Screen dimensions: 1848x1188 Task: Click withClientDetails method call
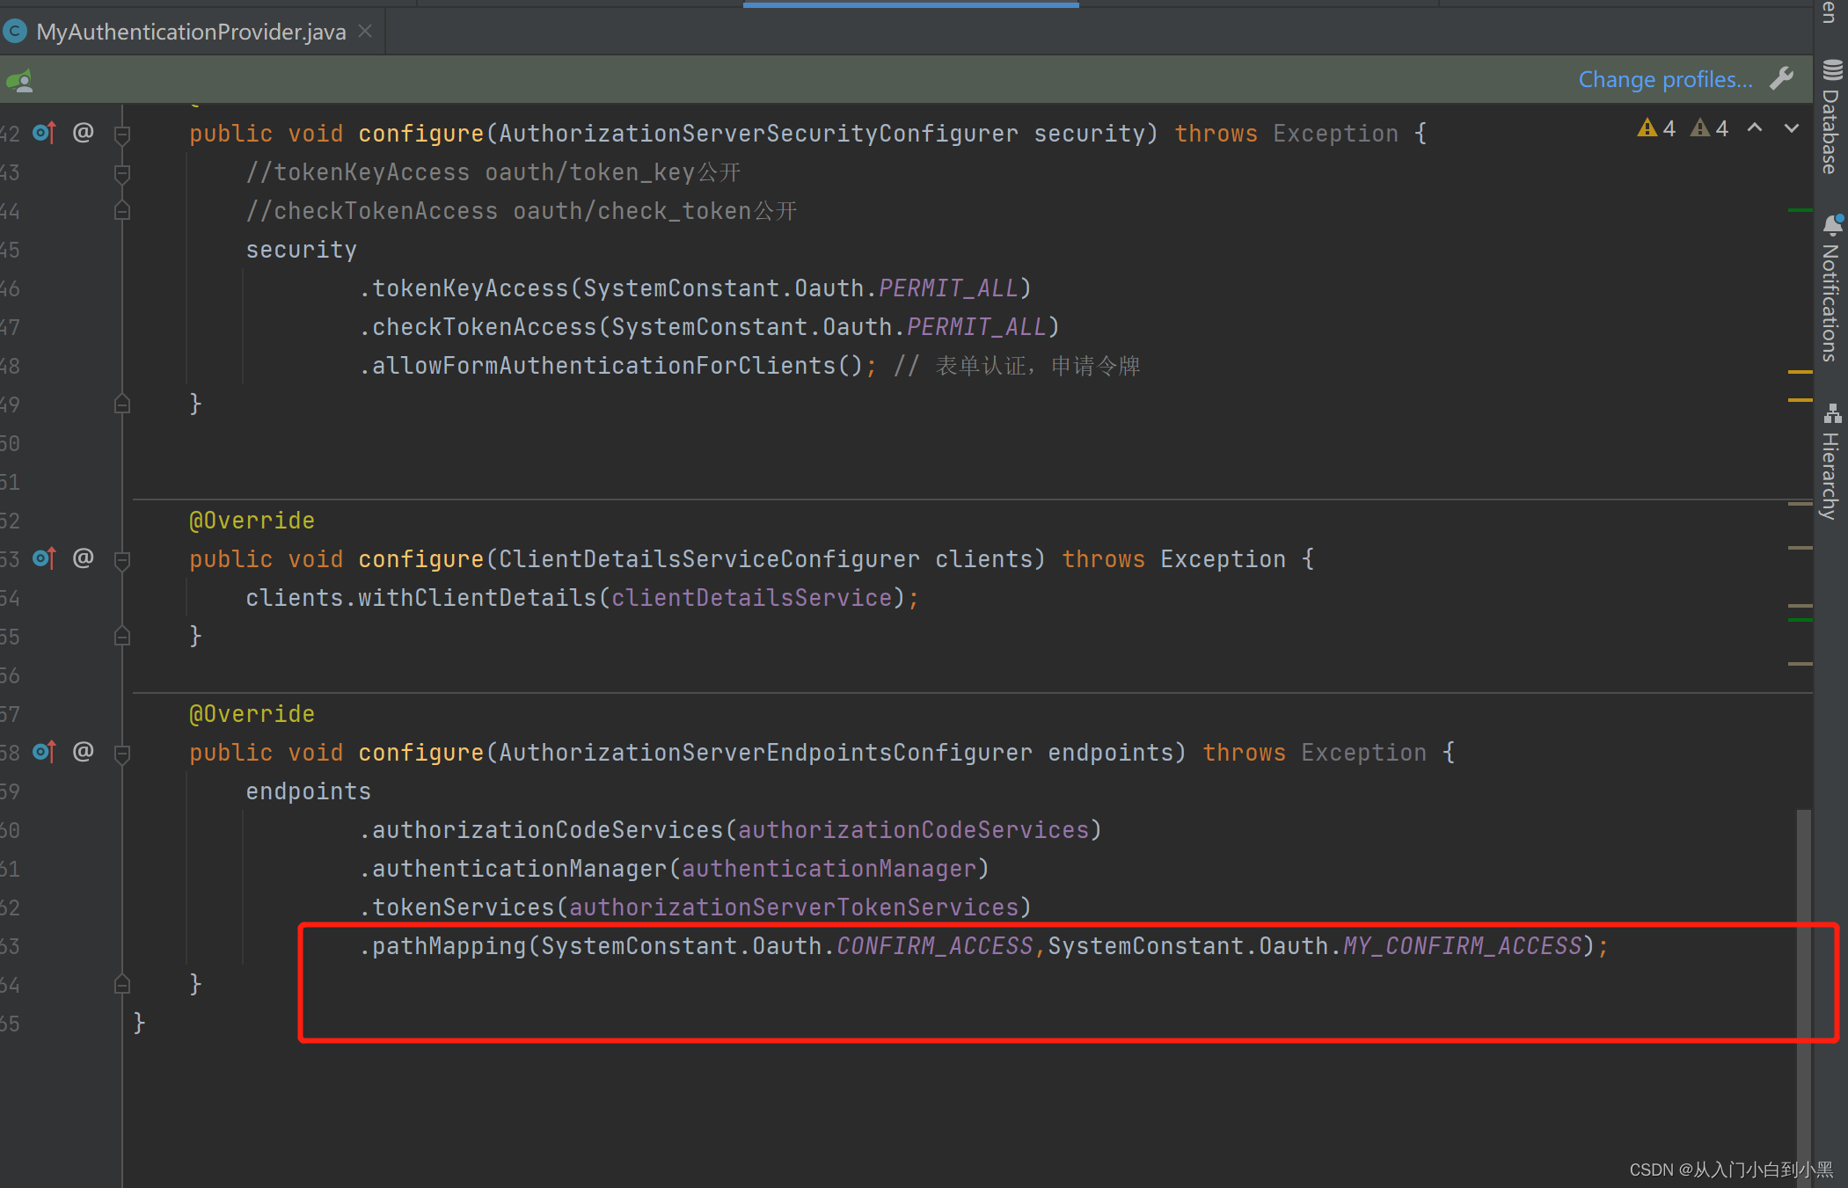point(478,598)
